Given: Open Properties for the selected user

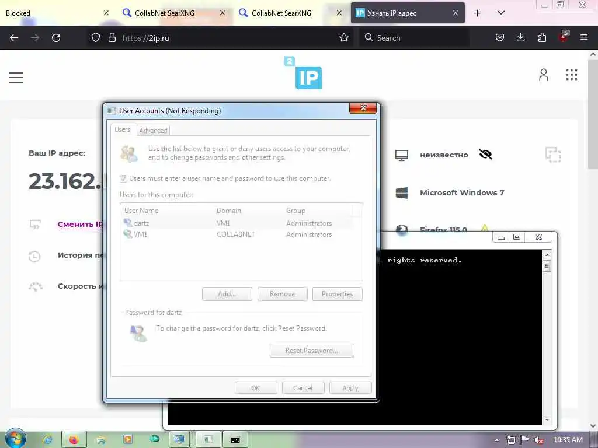Looking at the screenshot, I should 337,294.
